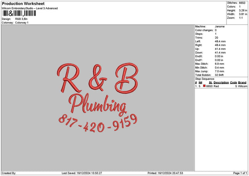Screen dimensions: 249x176
Task: Click the 'Wilcom' brand entry
Action: (243, 86)
